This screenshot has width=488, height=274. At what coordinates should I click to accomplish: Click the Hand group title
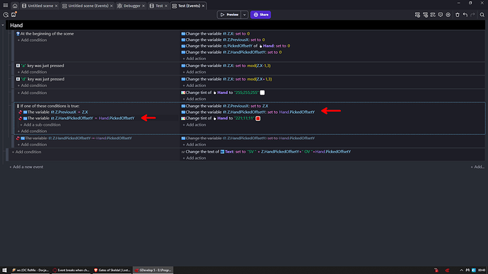click(16, 25)
